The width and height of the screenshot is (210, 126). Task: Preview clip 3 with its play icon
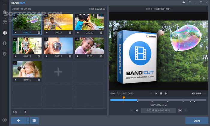[78, 32]
